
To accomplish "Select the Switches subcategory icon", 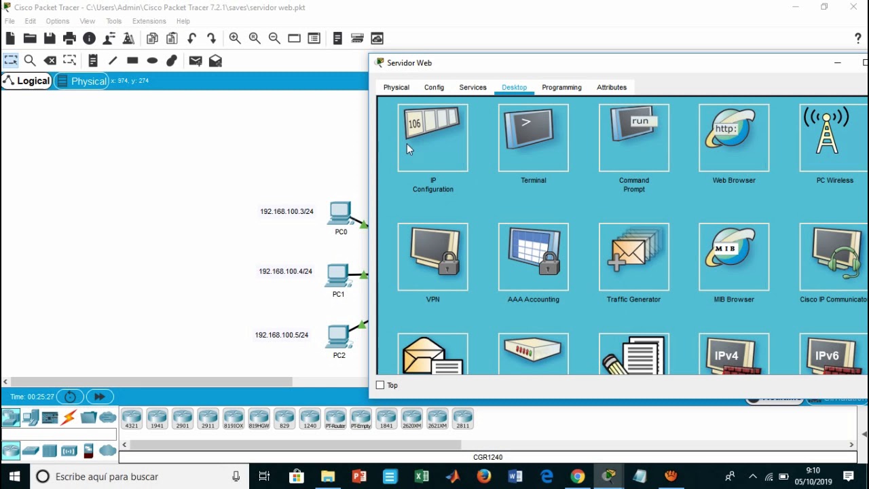I will point(31,450).
